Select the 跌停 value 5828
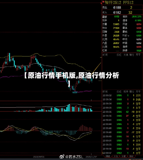The image size is (143, 160). coord(139,51)
